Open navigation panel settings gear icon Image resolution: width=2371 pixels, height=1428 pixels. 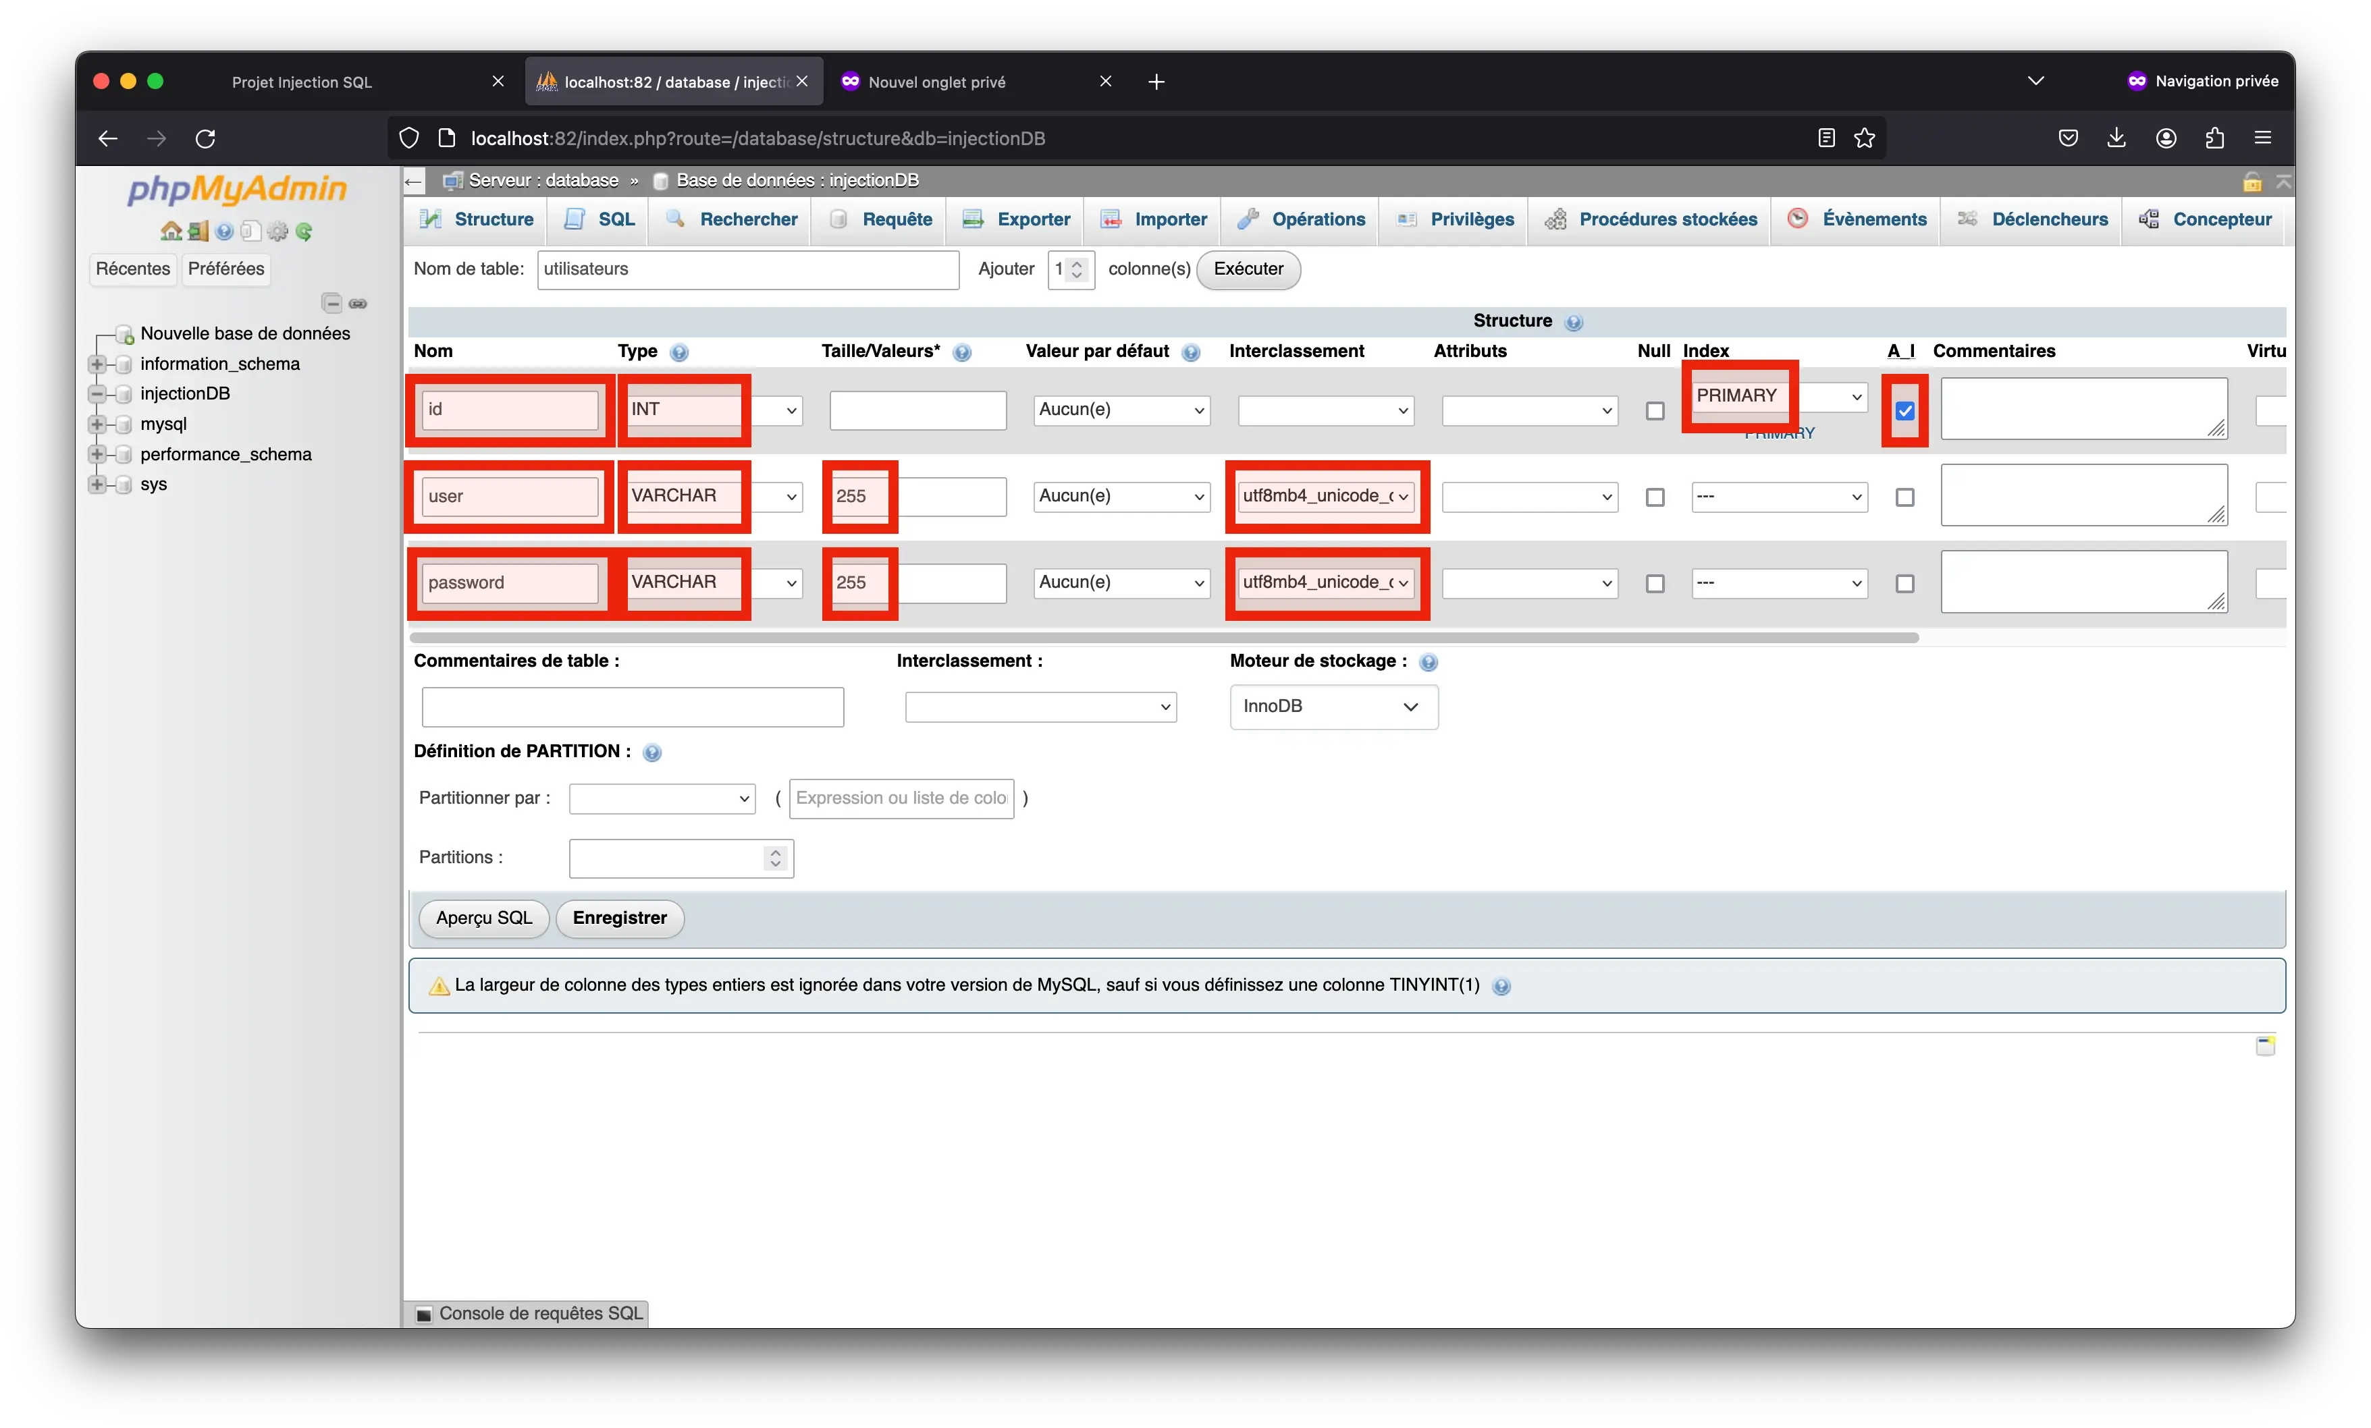pyautogui.click(x=278, y=231)
